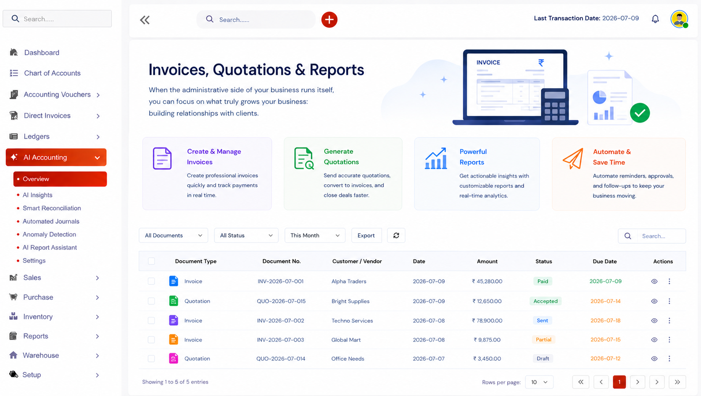701x396 pixels.
Task: Click the sidebar search field
Action: [57, 19]
